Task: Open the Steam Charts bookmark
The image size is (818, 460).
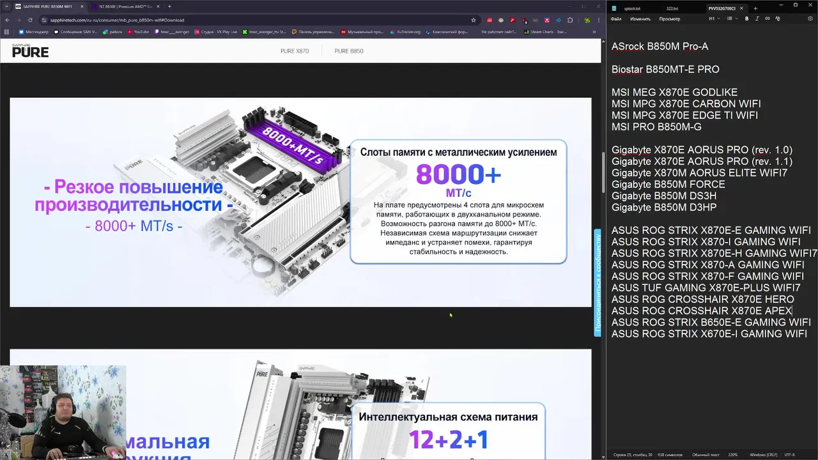Action: [x=545, y=32]
